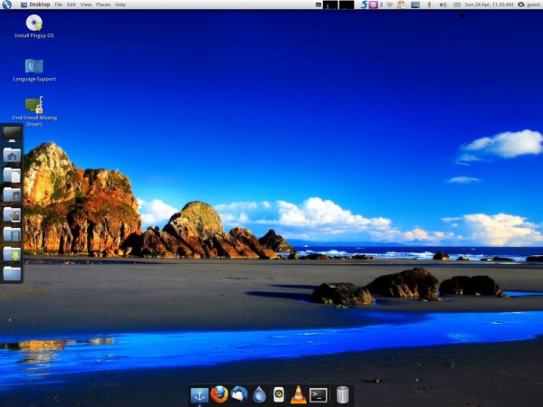Open Install Pinguy OS desktop icon
Viewport: 543px width, 407px height.
coord(34,23)
